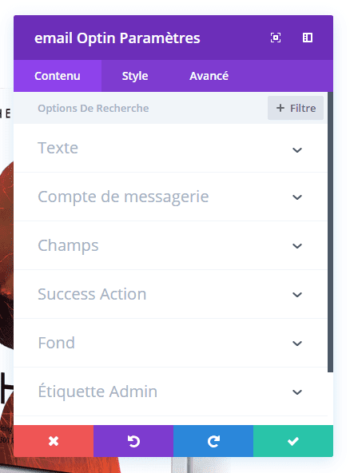Open the Style tab
Screen dimensions: 350x473
tap(135, 76)
